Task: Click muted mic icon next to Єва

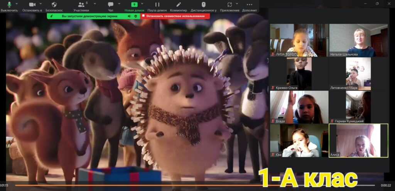Action: (x=273, y=154)
